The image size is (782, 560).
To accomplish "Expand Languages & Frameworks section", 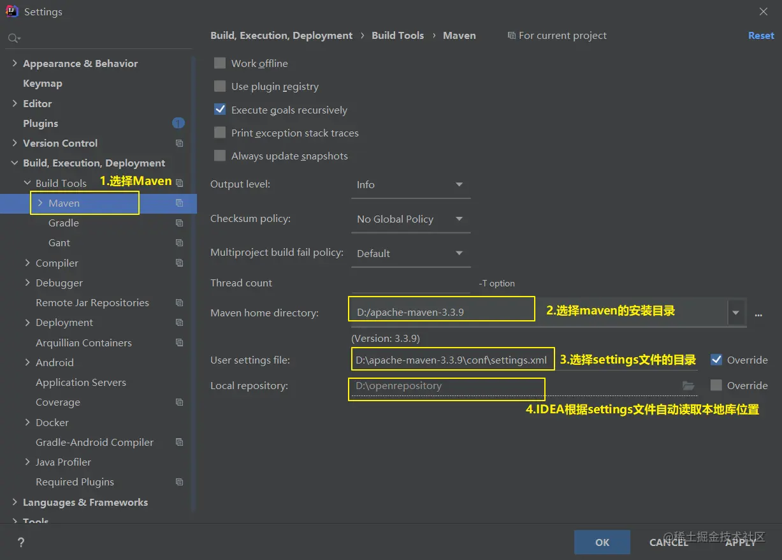I will (x=15, y=502).
